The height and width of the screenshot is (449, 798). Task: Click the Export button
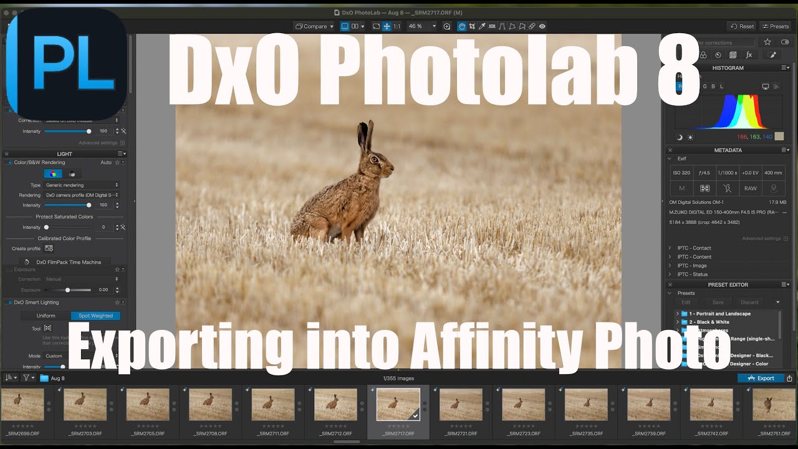point(761,378)
